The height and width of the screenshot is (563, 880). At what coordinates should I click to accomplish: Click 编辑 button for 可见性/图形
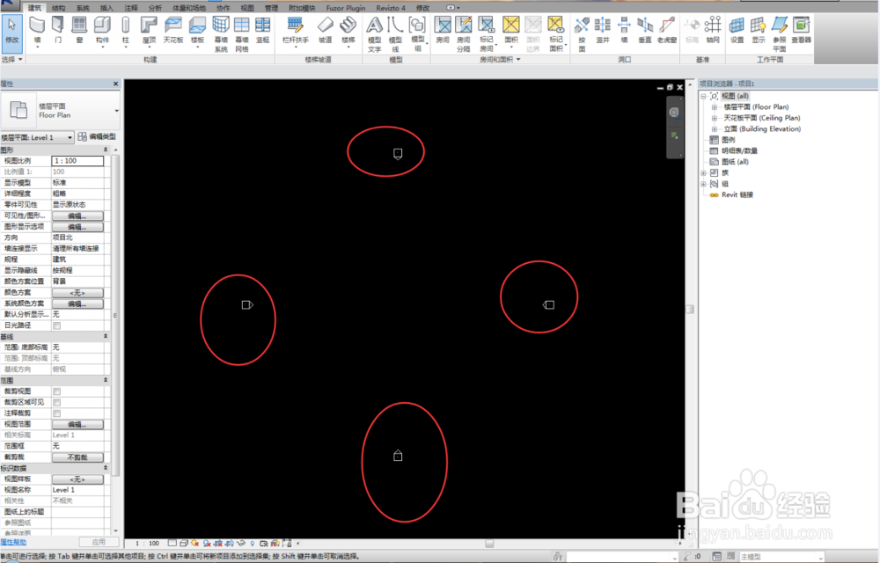pyautogui.click(x=77, y=216)
